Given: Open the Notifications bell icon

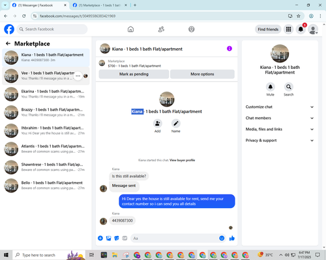Looking at the screenshot, I should (301, 29).
